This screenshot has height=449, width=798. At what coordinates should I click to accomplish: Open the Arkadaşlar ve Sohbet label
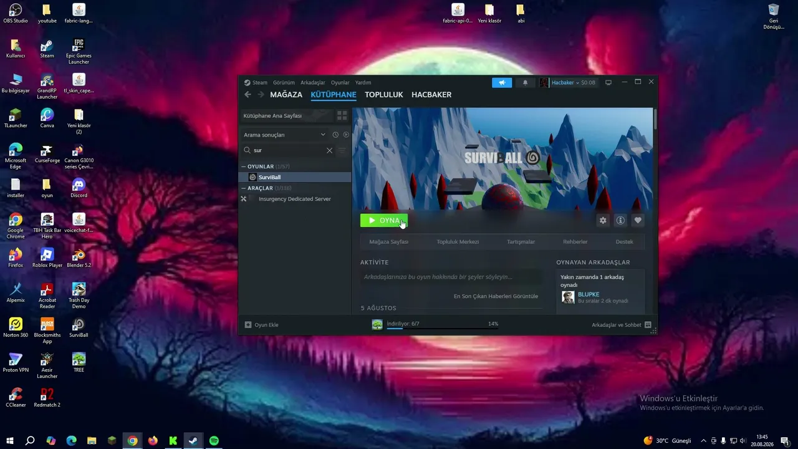[617, 325]
